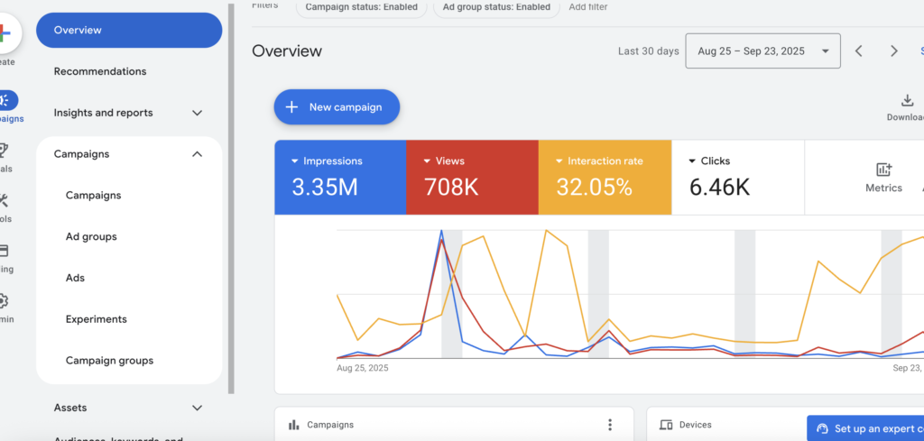The image size is (924, 441).
Task: Open the Goals trophy icon
Action: (x=5, y=151)
